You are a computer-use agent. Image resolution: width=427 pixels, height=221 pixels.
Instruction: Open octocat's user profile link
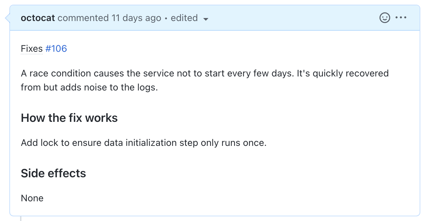click(x=38, y=18)
